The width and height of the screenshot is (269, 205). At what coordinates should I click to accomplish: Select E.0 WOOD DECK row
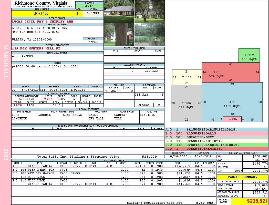pos(114,180)
